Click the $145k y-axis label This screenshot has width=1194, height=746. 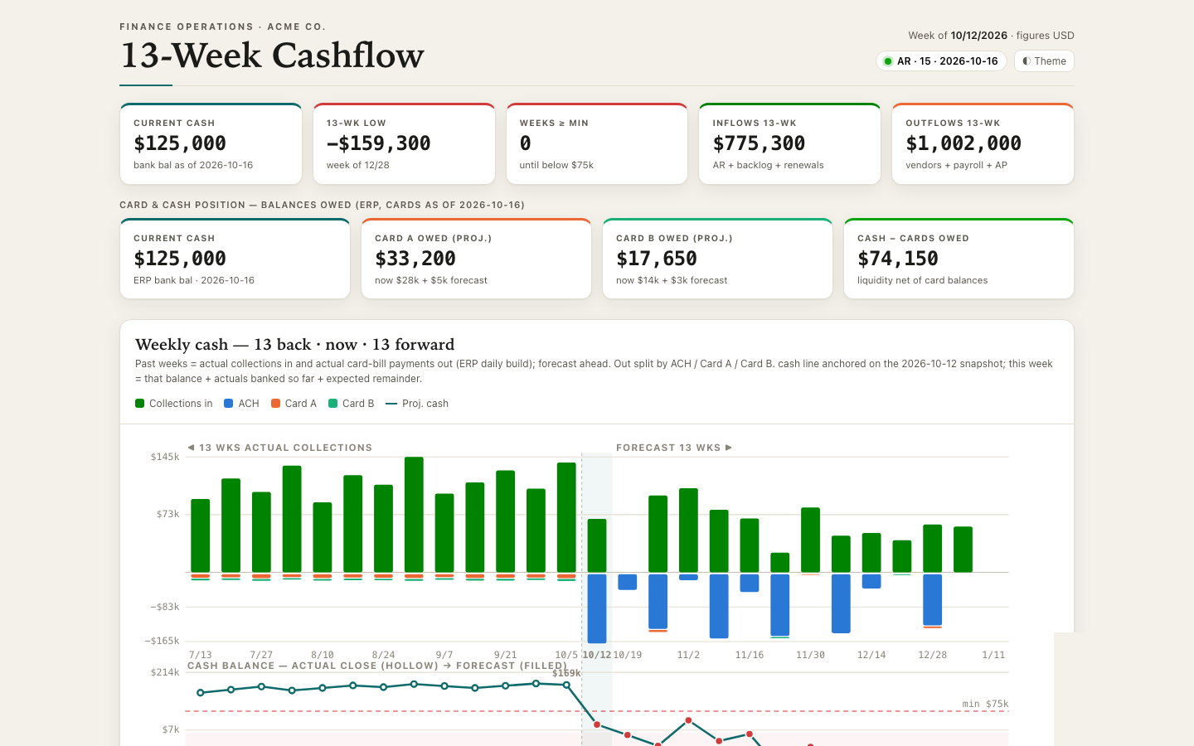[165, 457]
